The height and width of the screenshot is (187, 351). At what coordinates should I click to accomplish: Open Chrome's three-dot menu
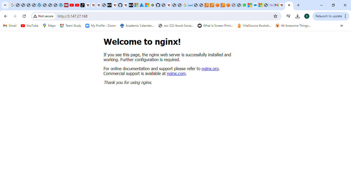pos(345,16)
